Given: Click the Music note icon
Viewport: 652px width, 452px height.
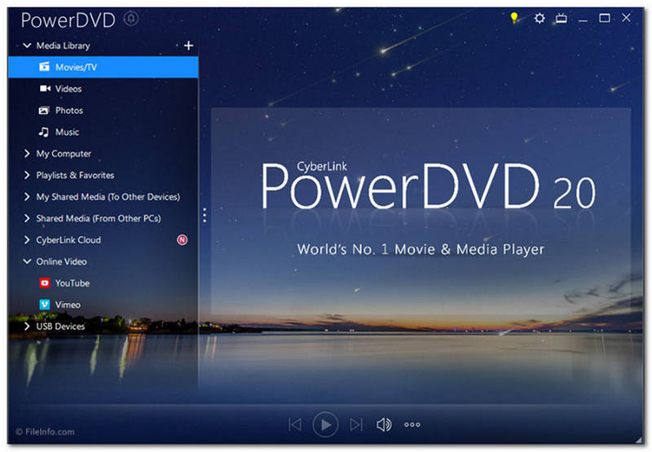Looking at the screenshot, I should pos(44,132).
